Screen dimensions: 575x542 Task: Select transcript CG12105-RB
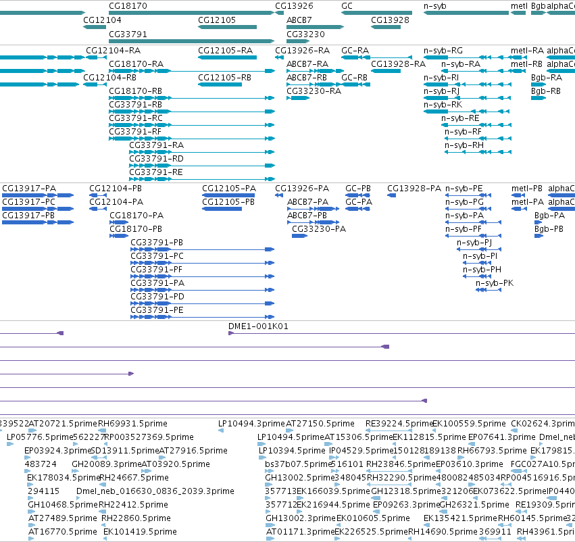225,78
